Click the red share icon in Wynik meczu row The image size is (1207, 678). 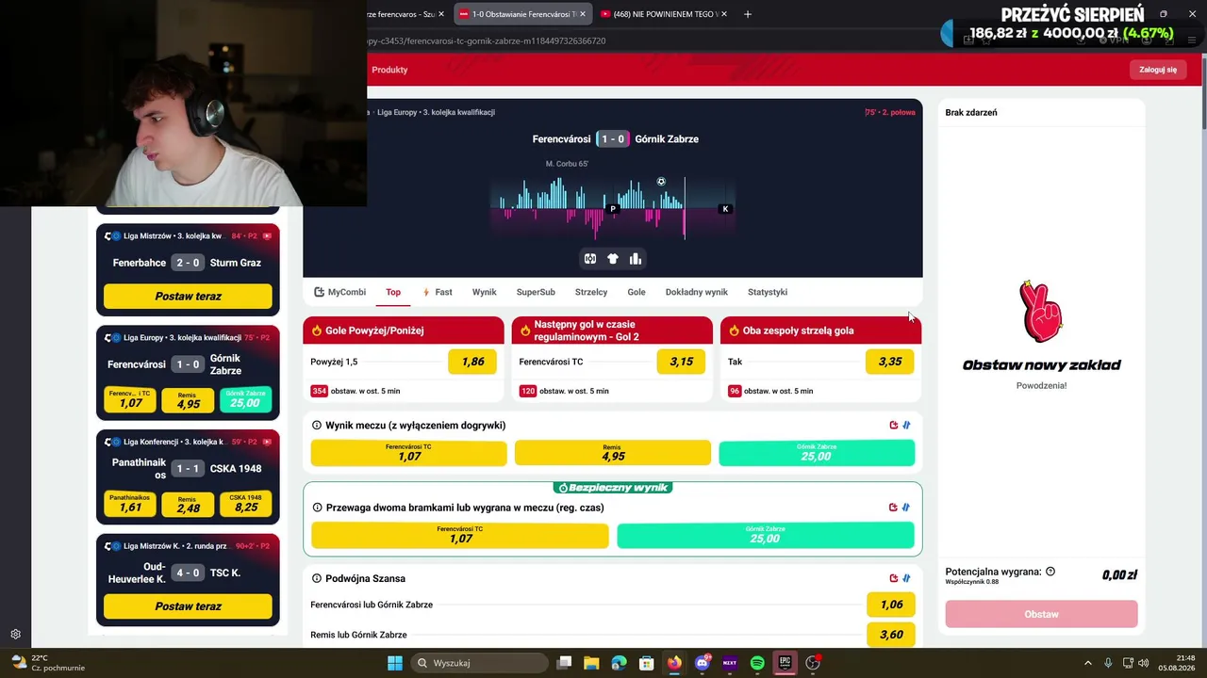pyautogui.click(x=894, y=425)
